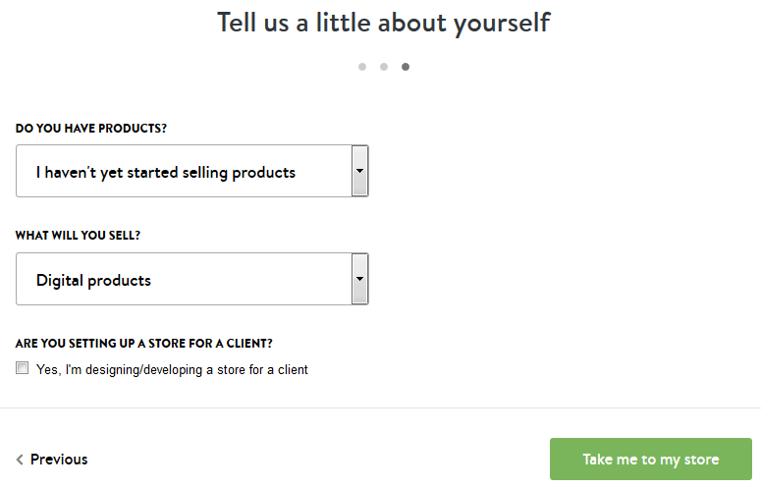
Task: Go back with the Previous link
Action: [59, 460]
